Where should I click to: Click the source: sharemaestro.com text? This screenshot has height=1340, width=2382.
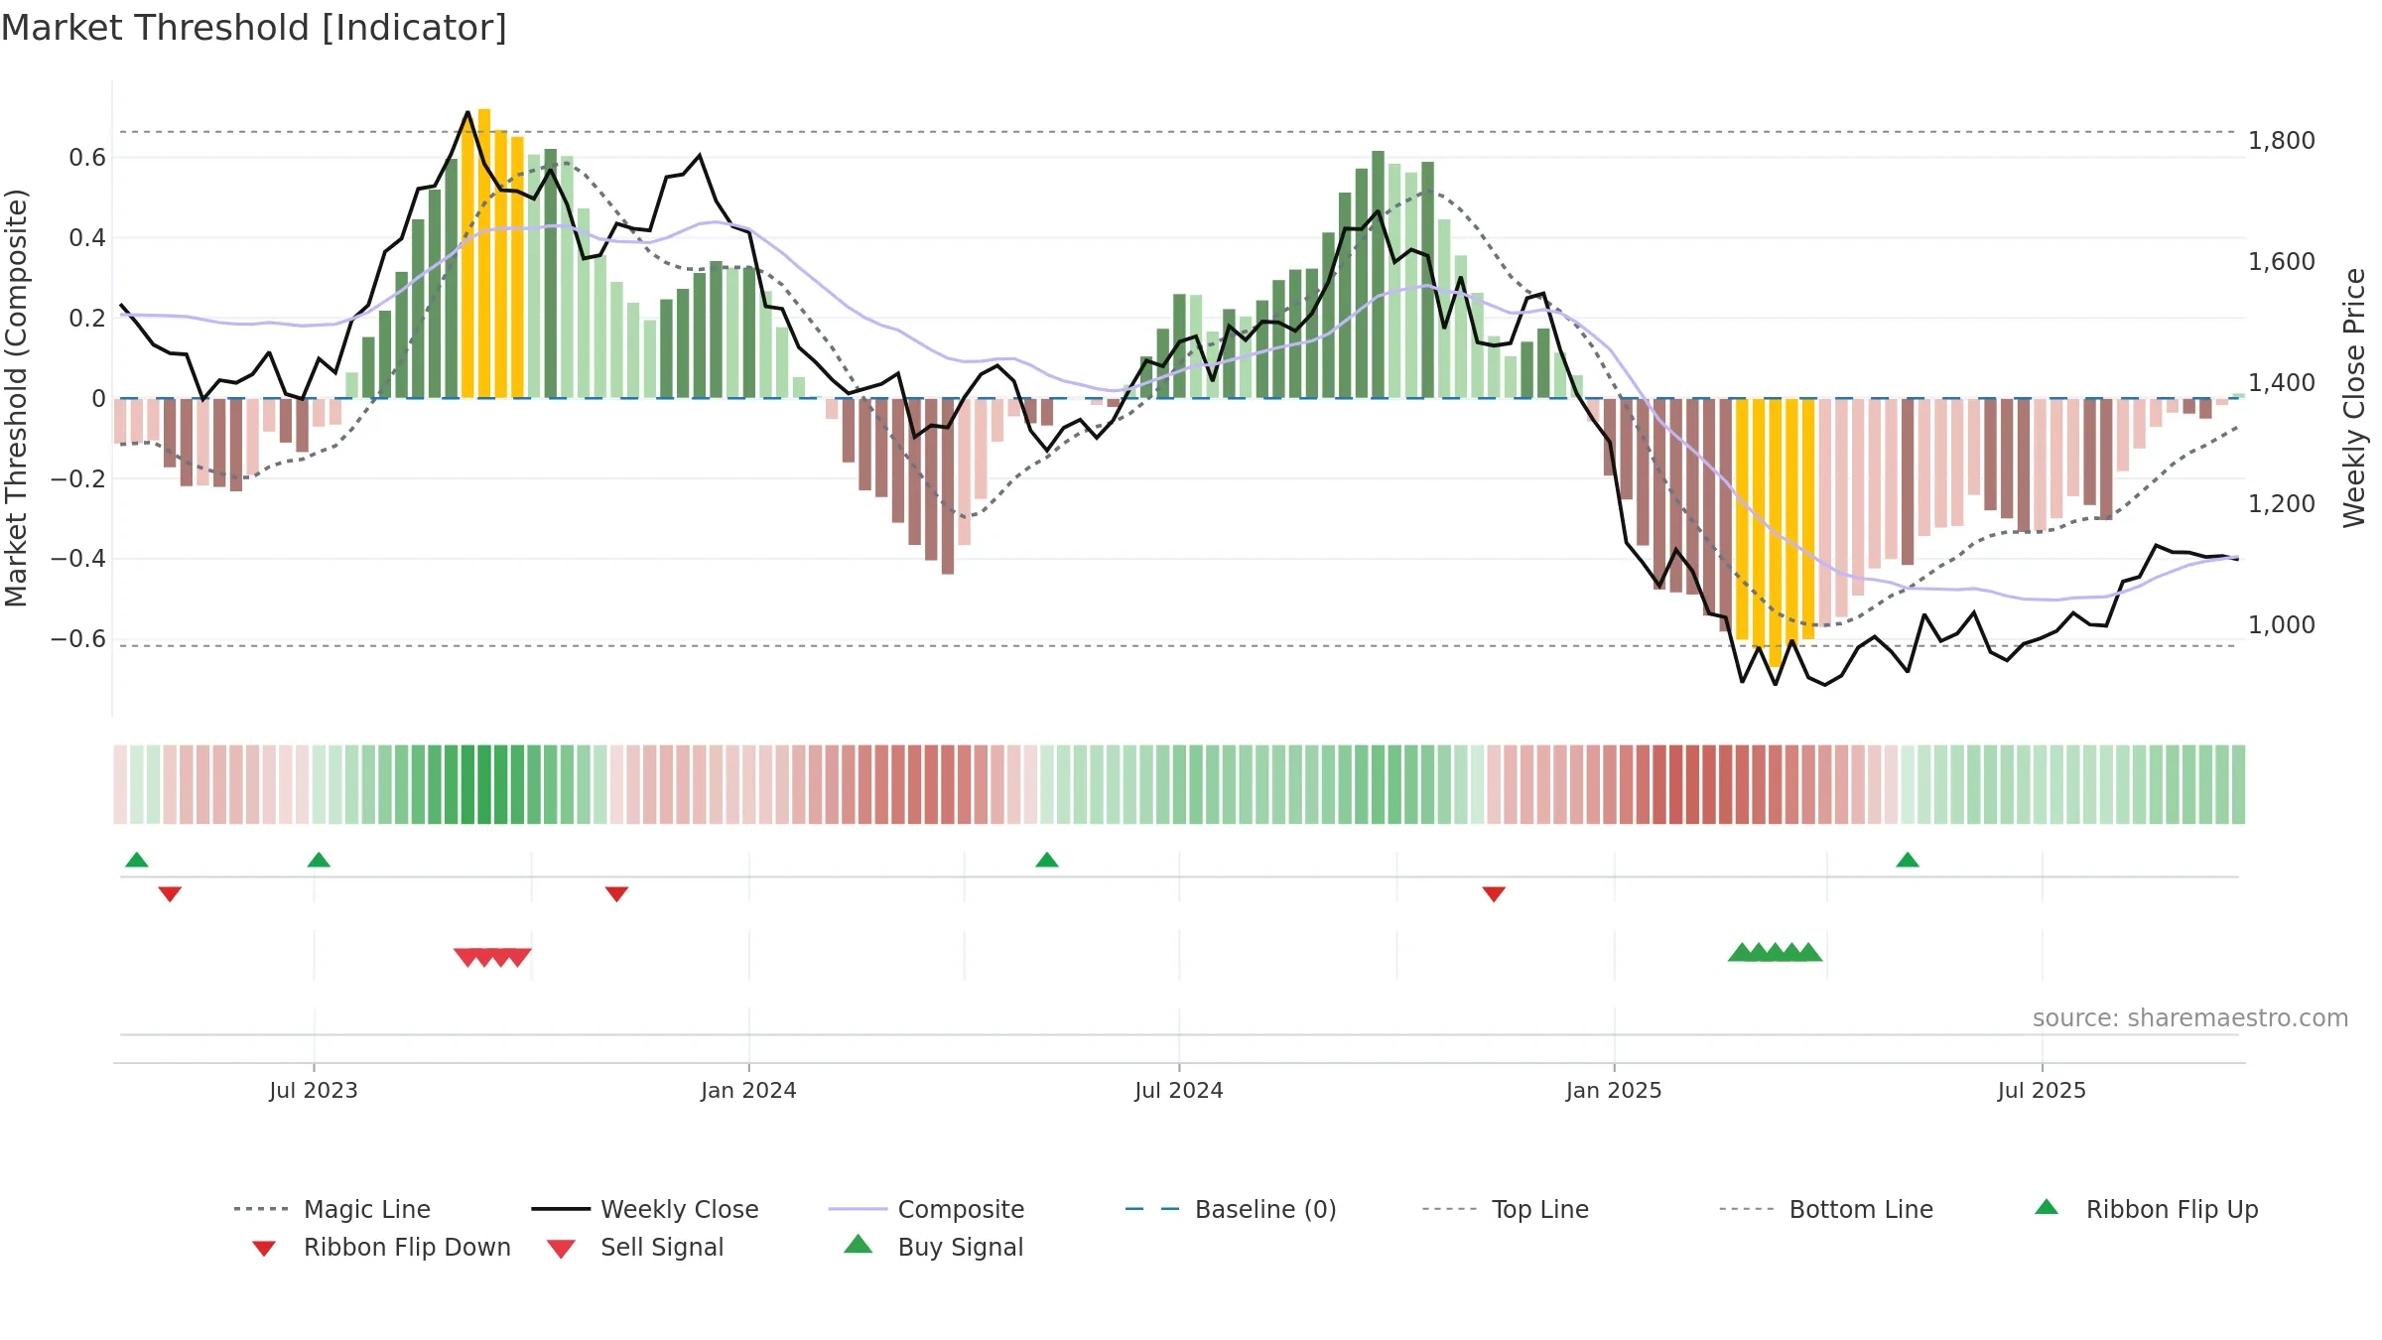(x=2190, y=1018)
